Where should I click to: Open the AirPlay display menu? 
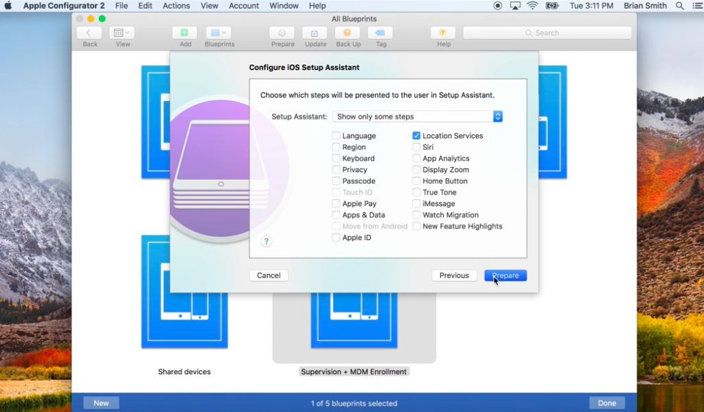(x=515, y=5)
